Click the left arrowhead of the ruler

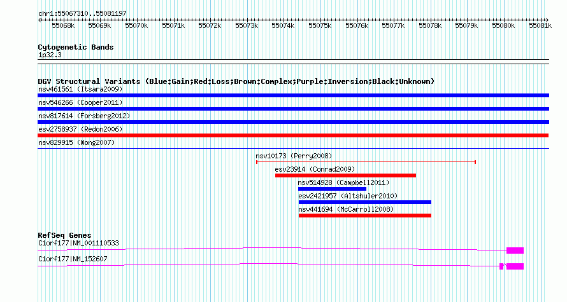pos(39,20)
